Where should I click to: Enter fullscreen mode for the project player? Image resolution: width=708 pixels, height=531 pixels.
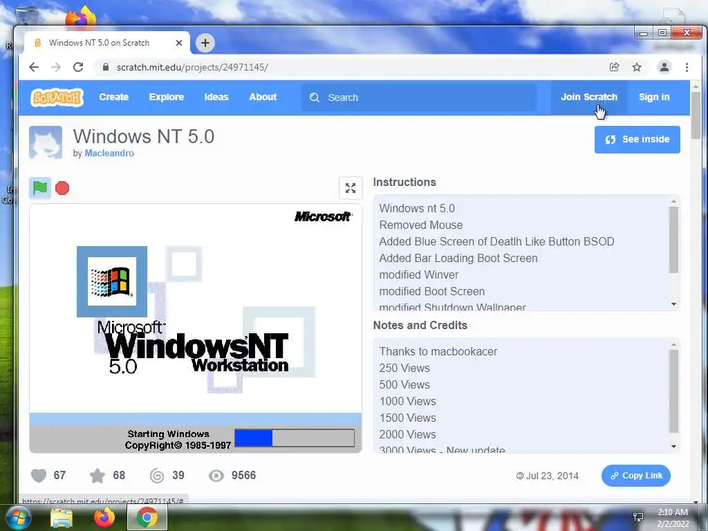coord(351,188)
